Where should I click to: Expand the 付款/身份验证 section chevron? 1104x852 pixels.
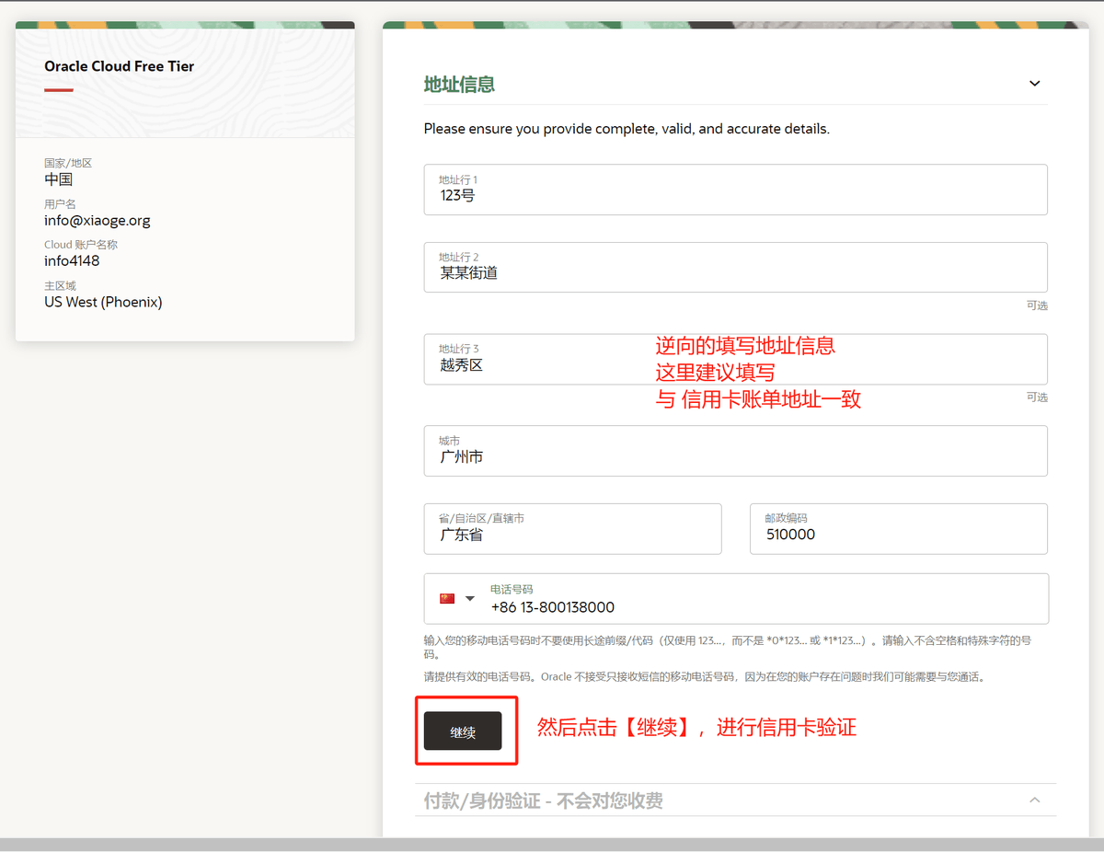[1034, 800]
